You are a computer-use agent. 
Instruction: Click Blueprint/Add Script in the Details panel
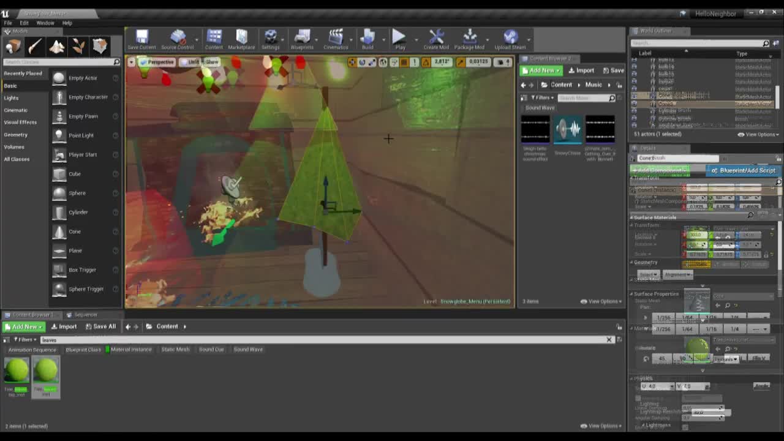[x=742, y=170]
